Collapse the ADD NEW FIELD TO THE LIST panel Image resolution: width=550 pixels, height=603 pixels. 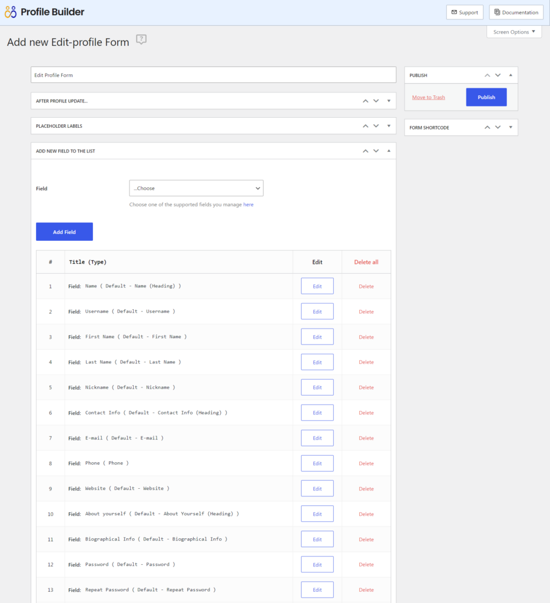pos(388,150)
